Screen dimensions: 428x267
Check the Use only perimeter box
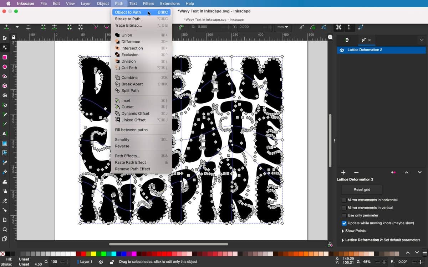(x=344, y=215)
